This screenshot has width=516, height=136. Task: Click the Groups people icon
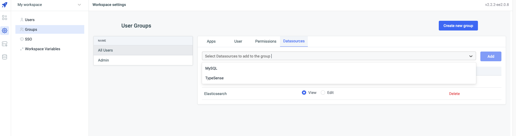point(22,29)
